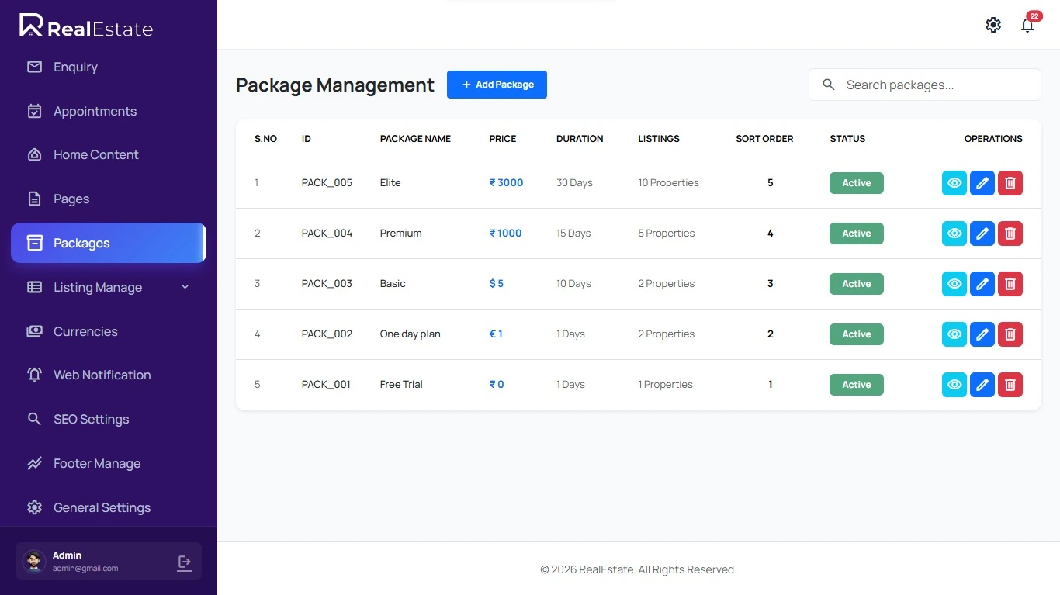View the Basic package via eye icon

pos(954,284)
